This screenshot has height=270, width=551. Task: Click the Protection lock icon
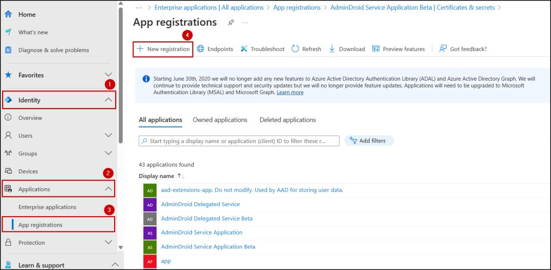point(8,242)
